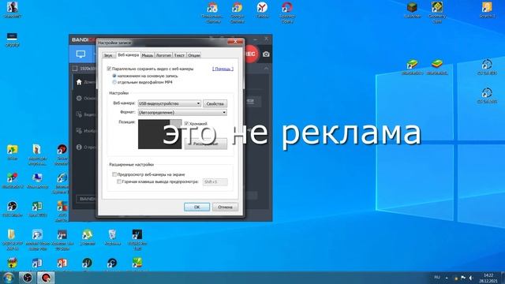Click the Свойства button
This screenshot has height=284, width=505.
pos(215,103)
